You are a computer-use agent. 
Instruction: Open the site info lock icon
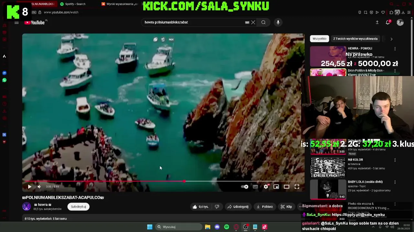[x=40, y=12]
